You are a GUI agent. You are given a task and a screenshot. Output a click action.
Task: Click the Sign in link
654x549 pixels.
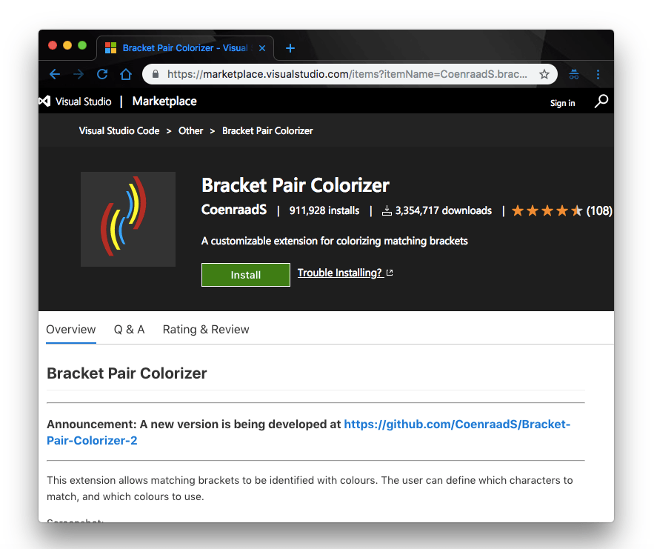[x=562, y=103]
